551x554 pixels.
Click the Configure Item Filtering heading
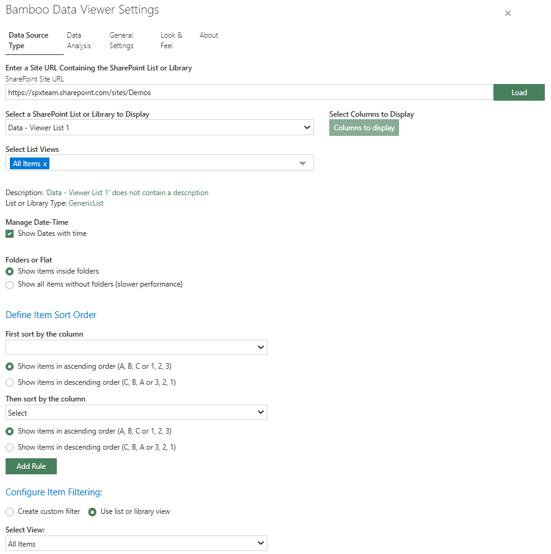point(54,492)
